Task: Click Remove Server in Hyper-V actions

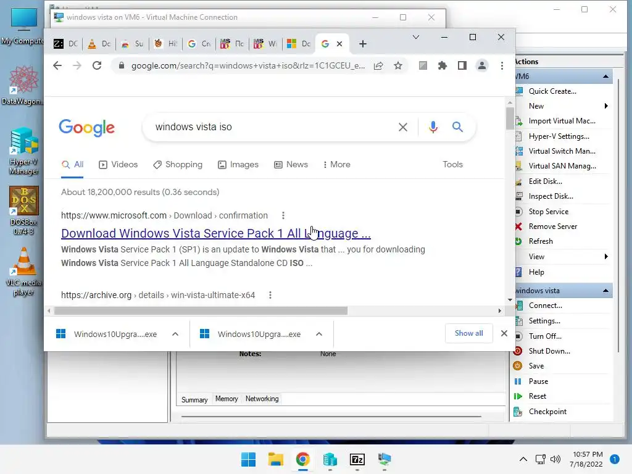Action: 552,227
